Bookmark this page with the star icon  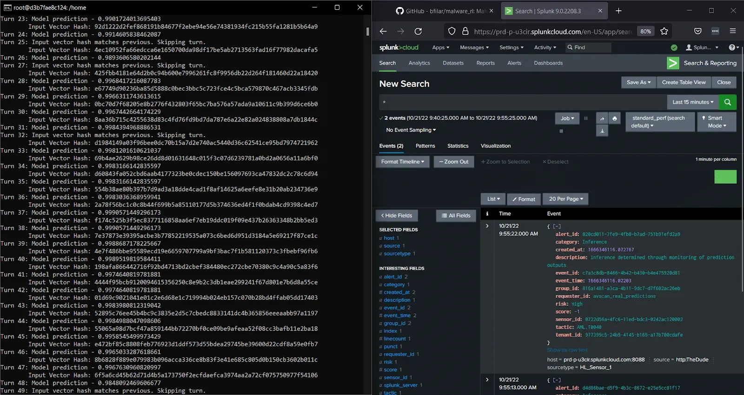click(x=664, y=31)
